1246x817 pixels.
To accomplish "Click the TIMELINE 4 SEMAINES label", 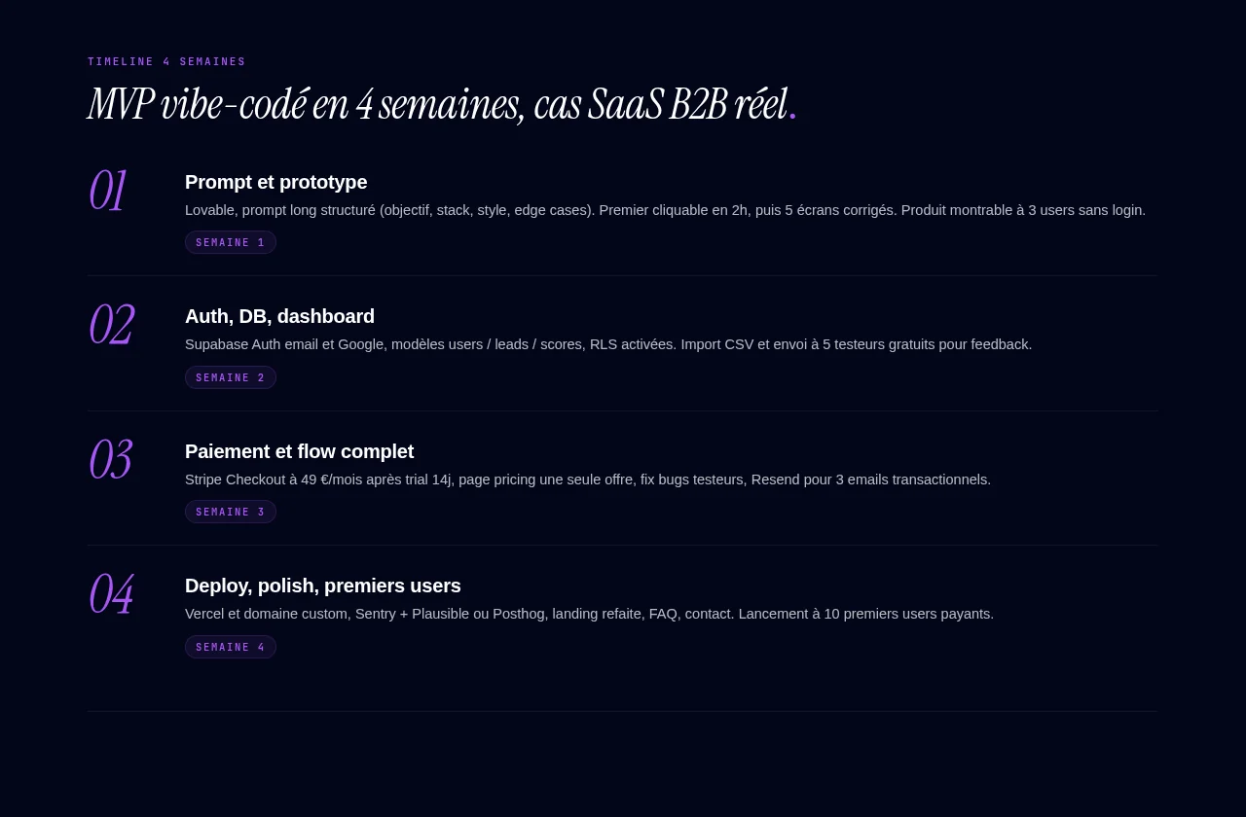I will (166, 61).
